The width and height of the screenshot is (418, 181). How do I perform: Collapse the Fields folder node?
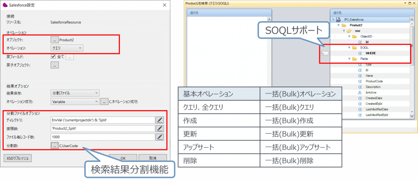(x=349, y=59)
